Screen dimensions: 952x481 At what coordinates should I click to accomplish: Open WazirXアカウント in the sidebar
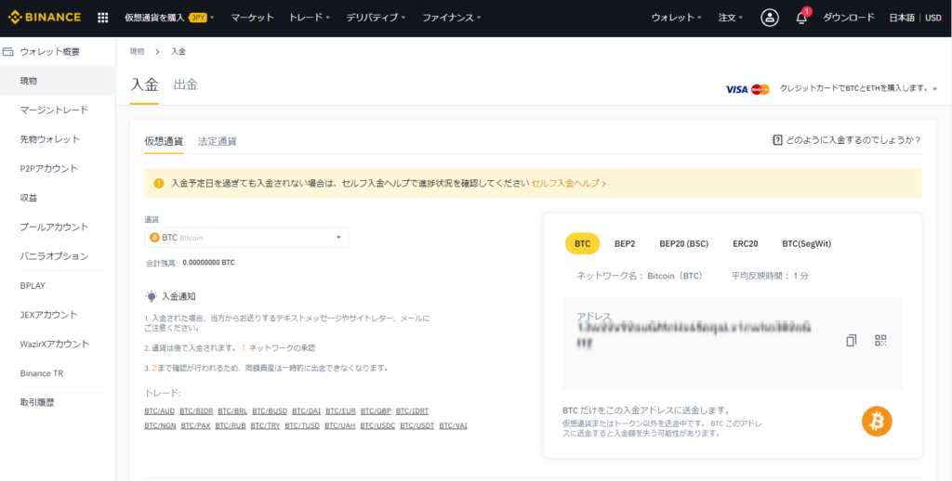pyautogui.click(x=57, y=344)
